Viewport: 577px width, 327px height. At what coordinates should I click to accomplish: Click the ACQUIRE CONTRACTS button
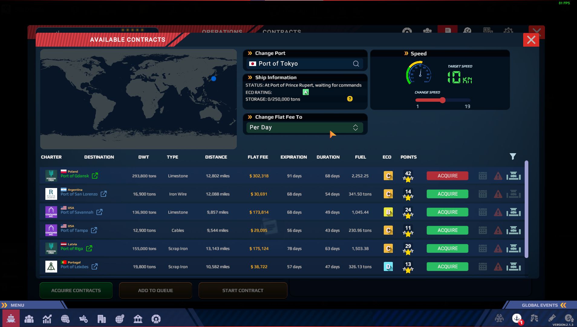76,290
